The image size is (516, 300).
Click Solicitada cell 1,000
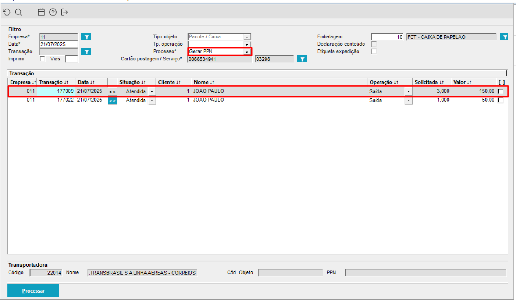431,100
